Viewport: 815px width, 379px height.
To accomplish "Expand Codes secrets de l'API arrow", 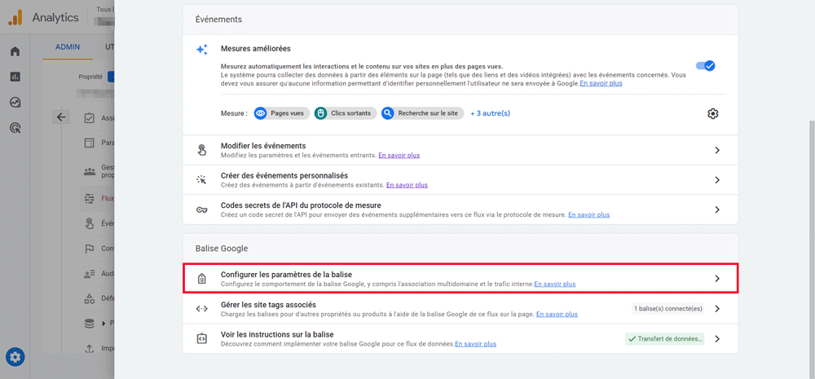I will 717,209.
